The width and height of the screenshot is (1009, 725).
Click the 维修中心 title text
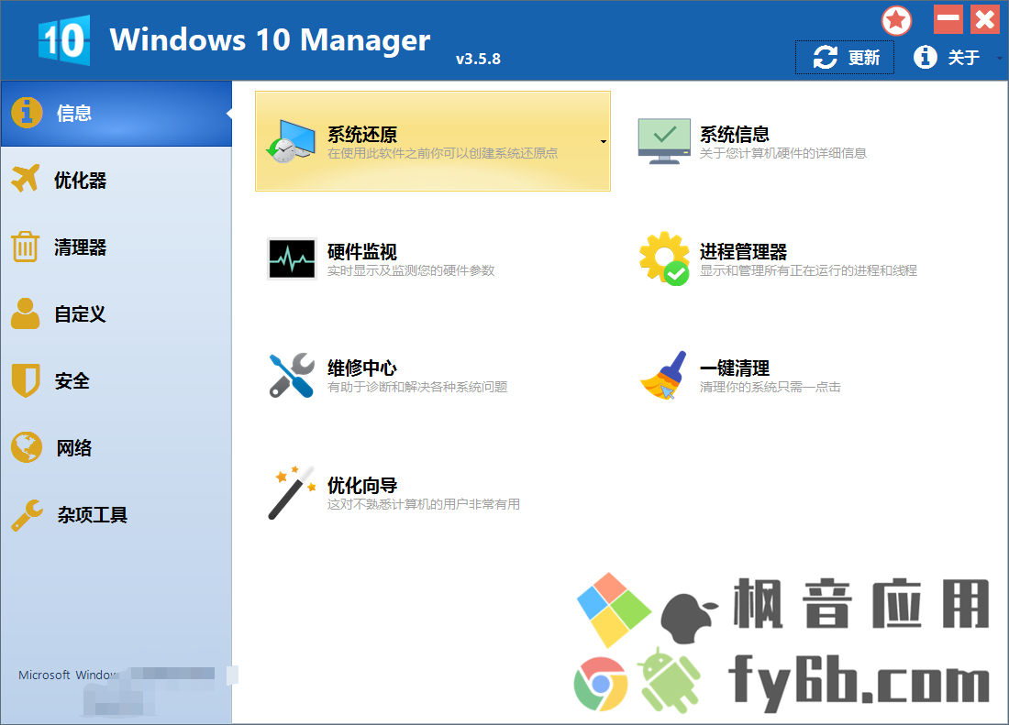coord(362,368)
